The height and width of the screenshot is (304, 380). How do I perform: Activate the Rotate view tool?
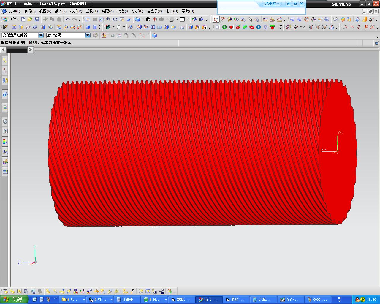pos(115,19)
